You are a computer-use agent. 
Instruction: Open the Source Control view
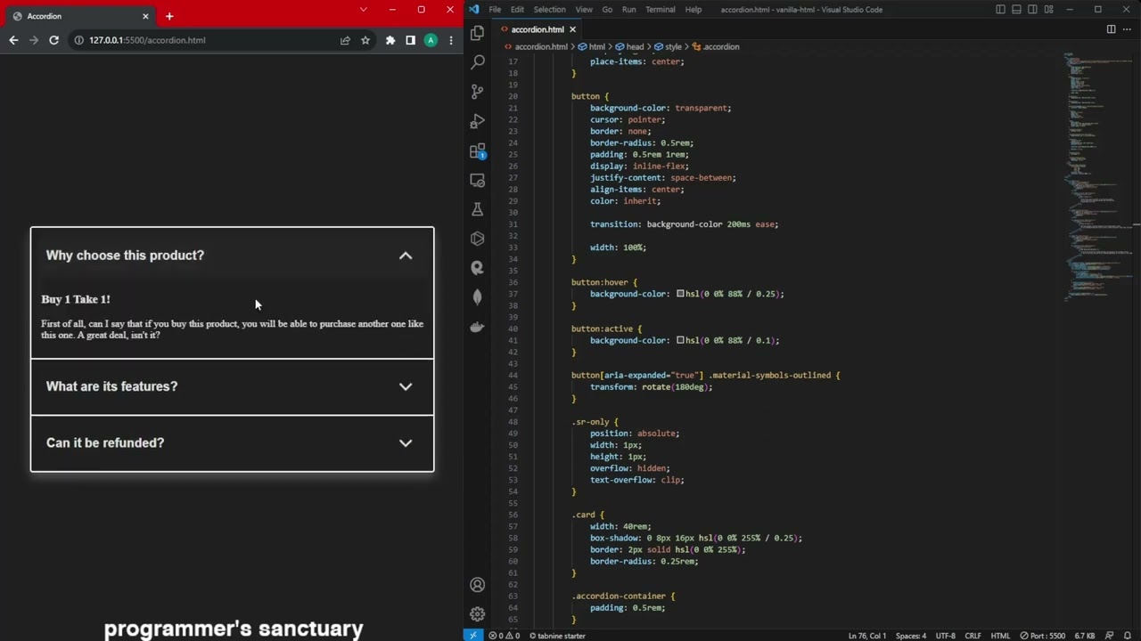(x=478, y=91)
